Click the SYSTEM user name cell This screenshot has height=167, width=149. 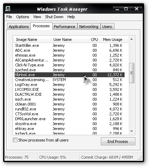pyautogui.click(x=59, y=80)
